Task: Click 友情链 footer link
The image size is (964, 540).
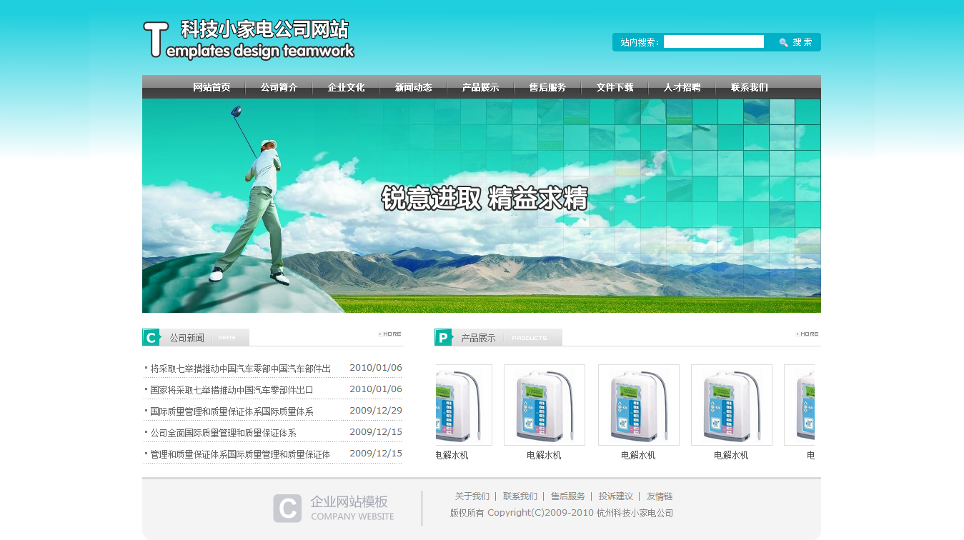Action: click(x=660, y=496)
